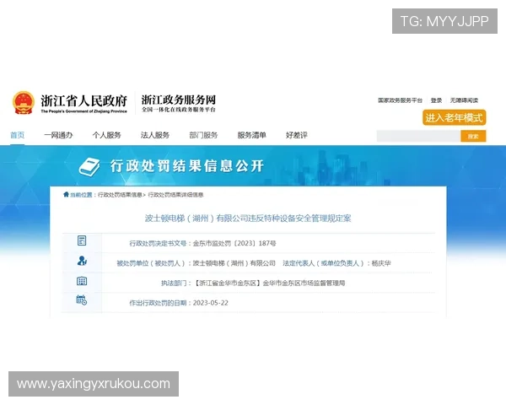Focus the search input field
506x405 pixels.
point(418,137)
